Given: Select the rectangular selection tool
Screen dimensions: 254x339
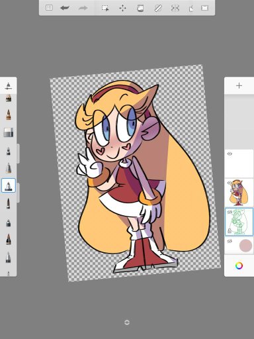Looking at the screenshot, I should tap(105, 8).
